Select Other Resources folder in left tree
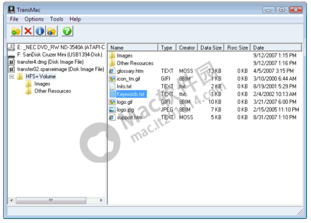This screenshot has width=311, height=223. point(52,91)
